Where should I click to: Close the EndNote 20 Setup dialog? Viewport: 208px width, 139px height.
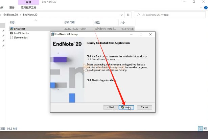tap(151, 34)
